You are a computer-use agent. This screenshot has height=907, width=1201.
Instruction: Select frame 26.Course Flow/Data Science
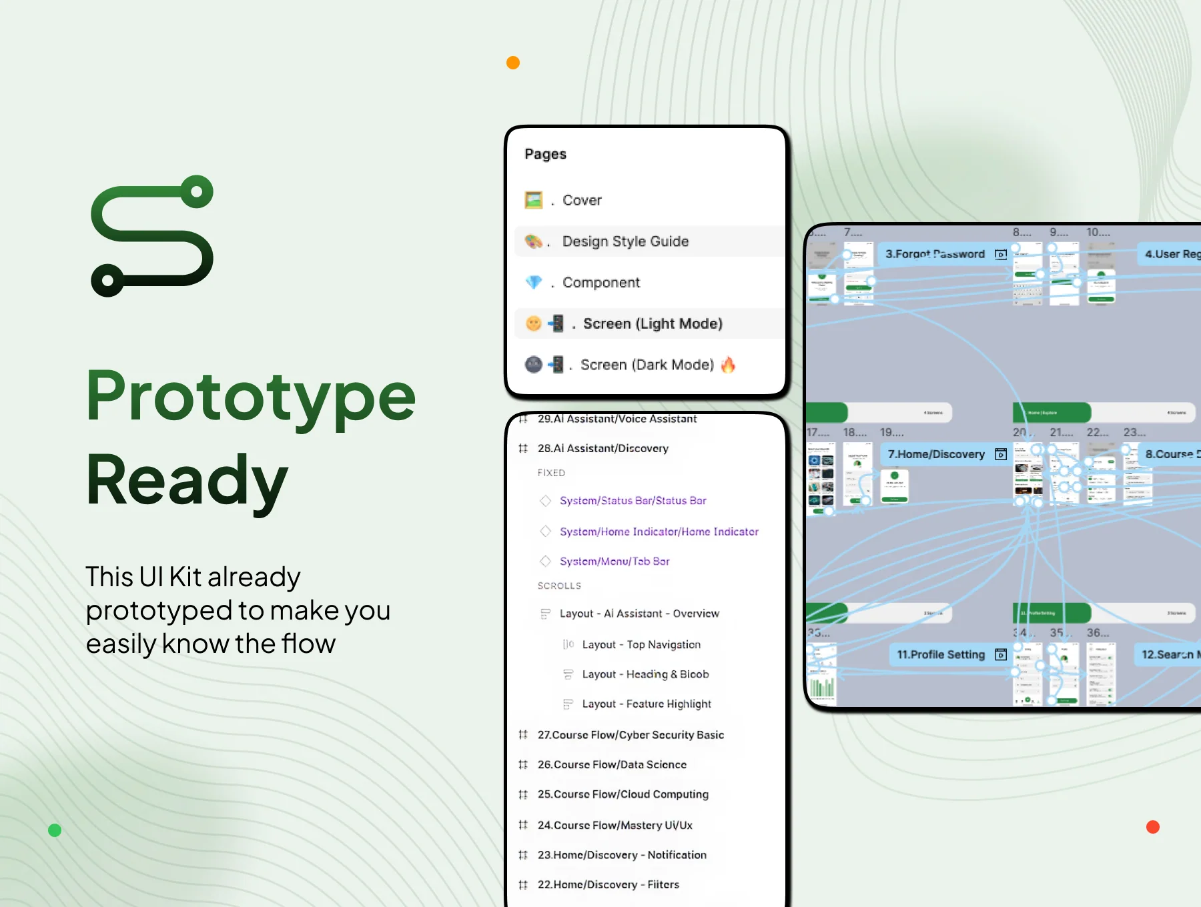(612, 765)
